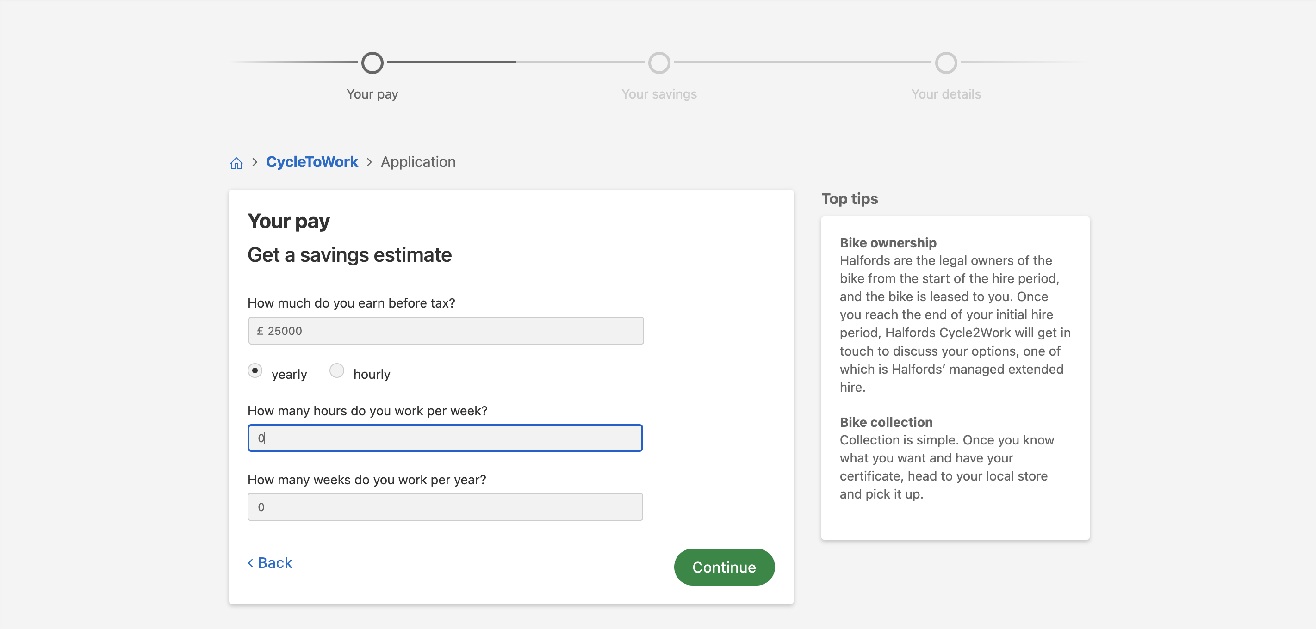Click the hours per week input field
1316x629 pixels.
click(x=445, y=437)
